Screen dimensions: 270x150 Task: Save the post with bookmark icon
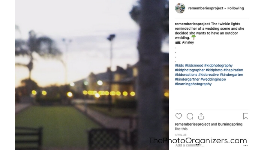coord(246,116)
